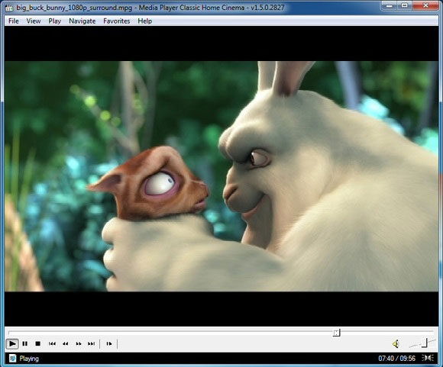This screenshot has width=443, height=367.
Task: Click the volume slider handle
Action: tap(425, 343)
